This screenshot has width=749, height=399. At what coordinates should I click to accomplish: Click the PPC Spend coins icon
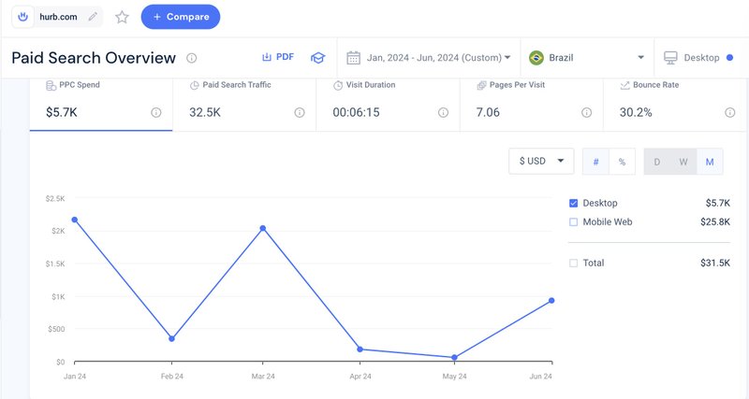pyautogui.click(x=51, y=85)
